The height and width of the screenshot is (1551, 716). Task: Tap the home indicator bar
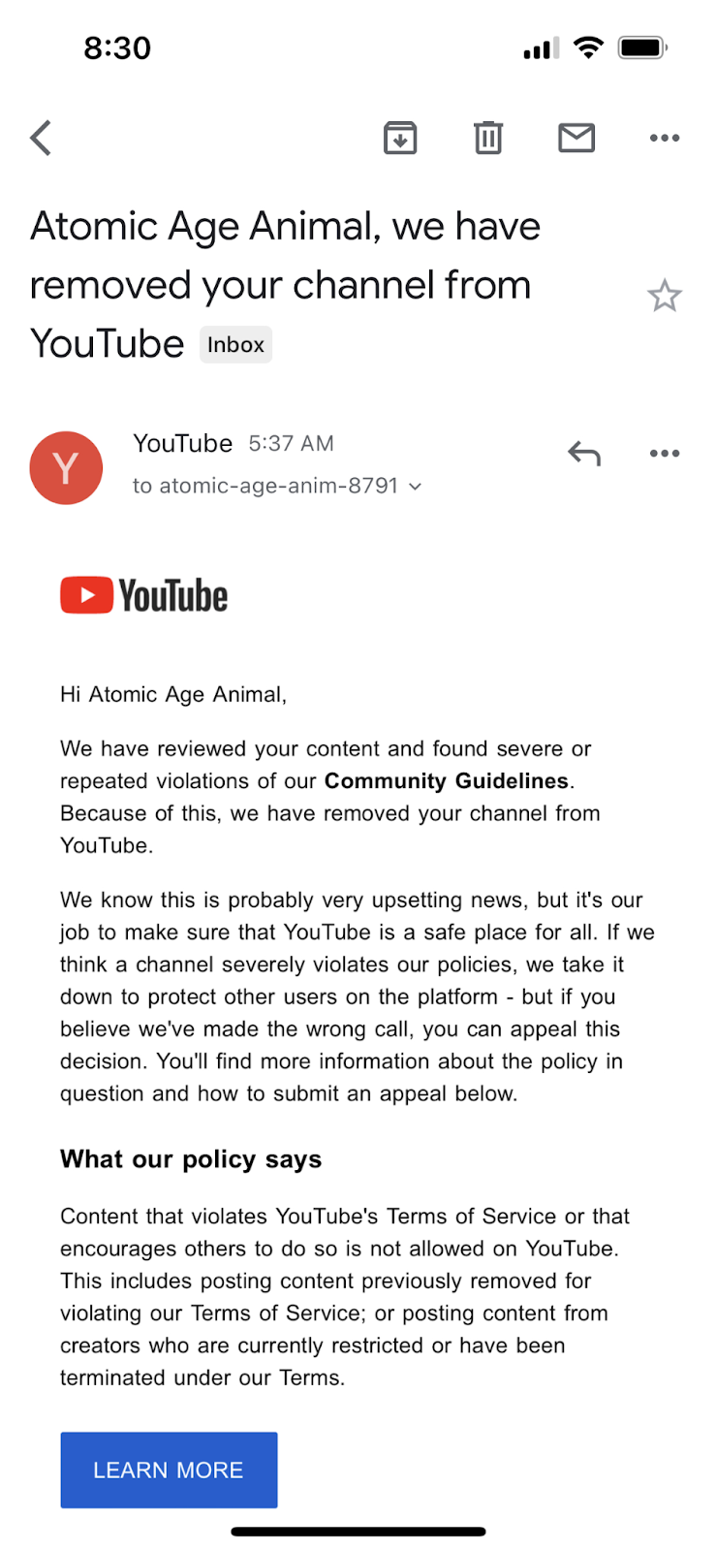(x=358, y=1532)
